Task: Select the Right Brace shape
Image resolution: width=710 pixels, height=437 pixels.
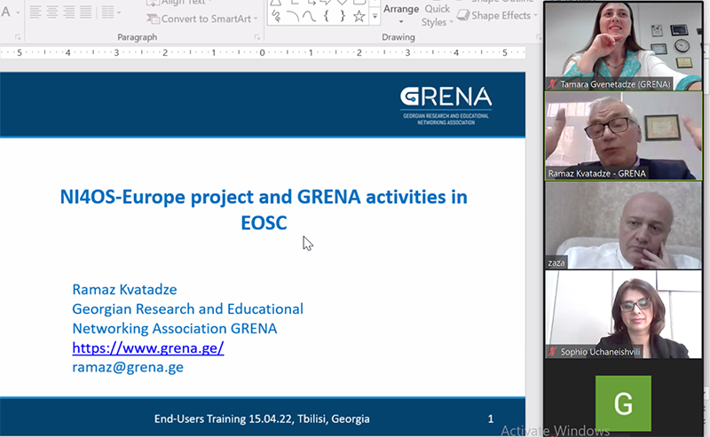Action: point(343,17)
